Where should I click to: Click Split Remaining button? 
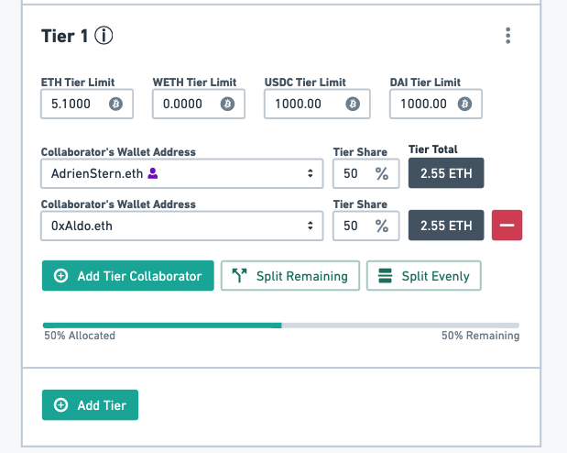click(x=290, y=276)
